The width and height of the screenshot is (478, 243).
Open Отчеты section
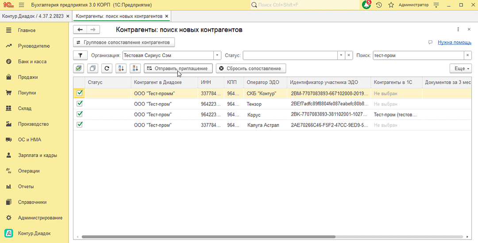(x=34, y=186)
